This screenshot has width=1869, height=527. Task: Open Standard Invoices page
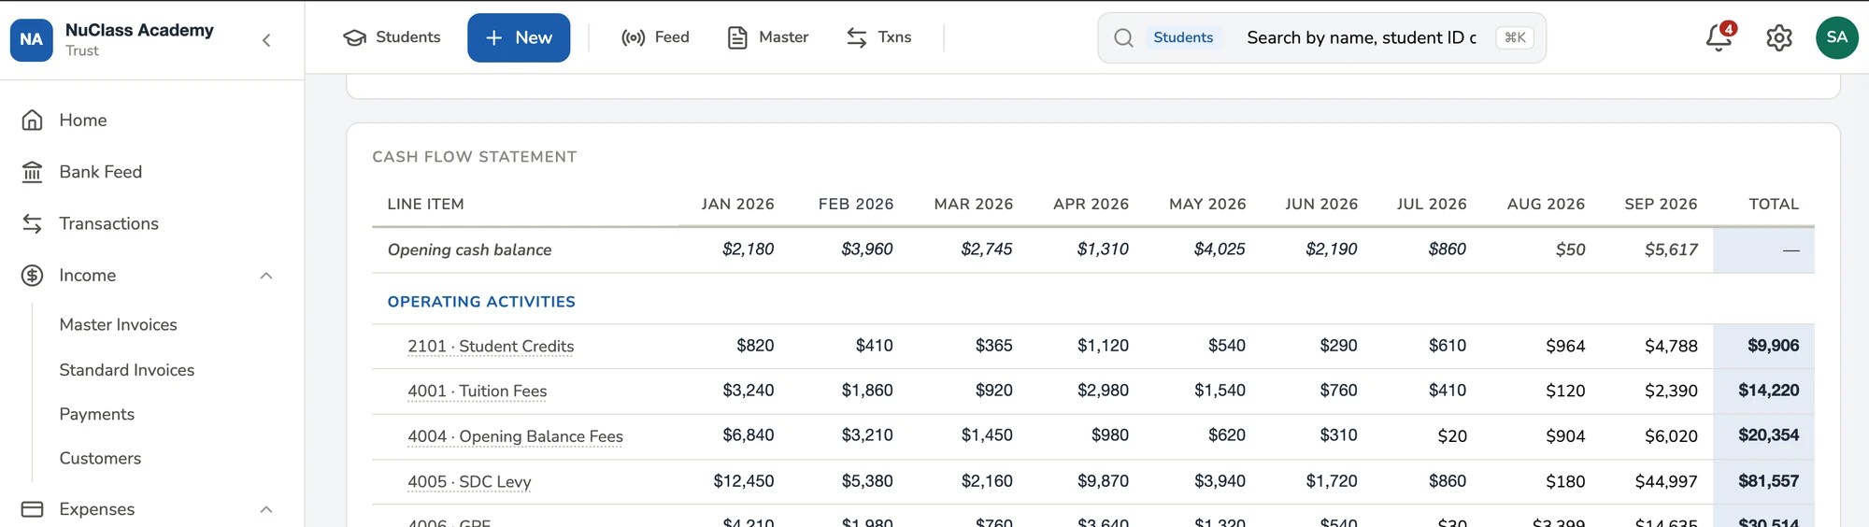coord(127,370)
